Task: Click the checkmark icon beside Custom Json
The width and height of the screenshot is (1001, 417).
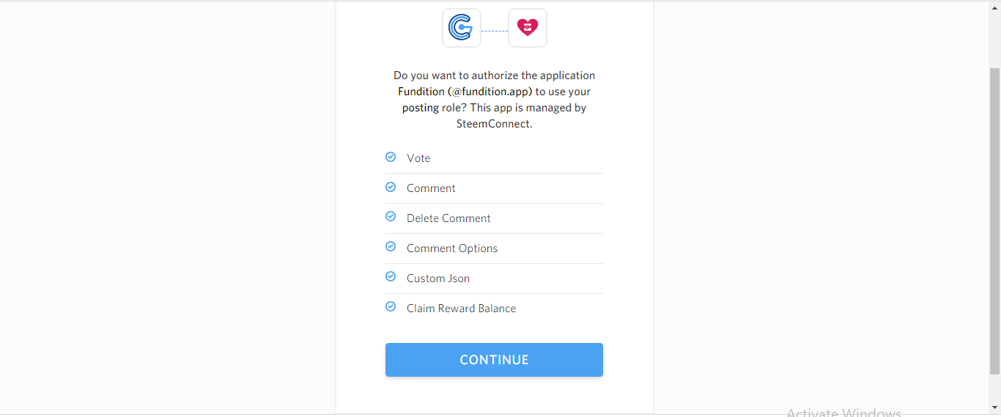Action: [391, 277]
